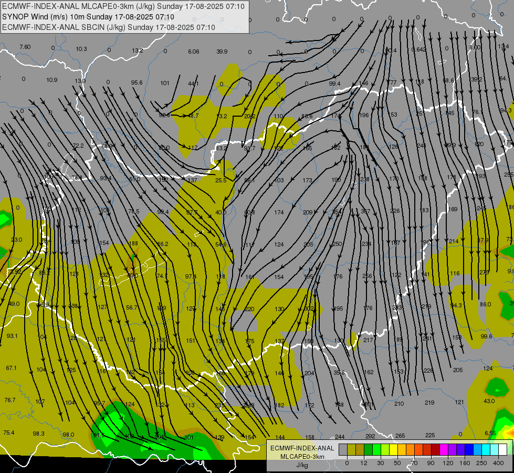The width and height of the screenshot is (514, 473).
Task: Select the pure blue legend swatch
Action: coord(469,449)
